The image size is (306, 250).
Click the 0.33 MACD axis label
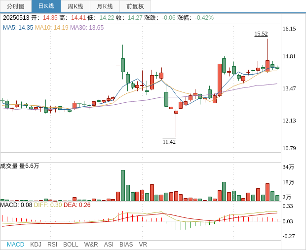tap(288, 206)
